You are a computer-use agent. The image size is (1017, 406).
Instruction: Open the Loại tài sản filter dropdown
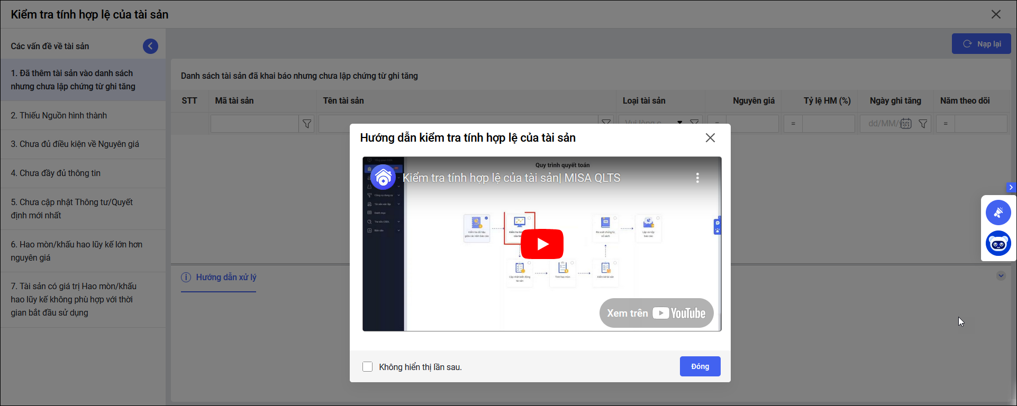tap(680, 123)
